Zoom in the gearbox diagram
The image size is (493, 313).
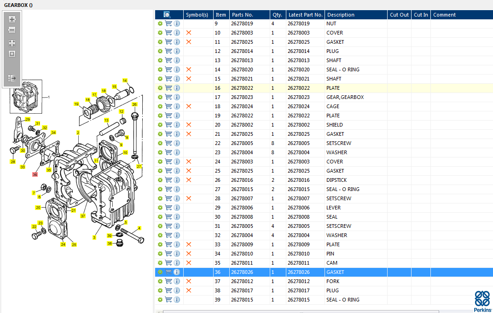[x=12, y=19]
